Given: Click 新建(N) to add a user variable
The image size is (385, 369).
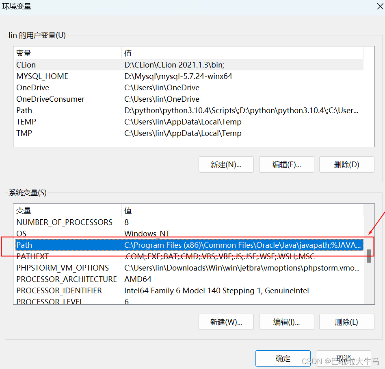Looking at the screenshot, I should pyautogui.click(x=226, y=164).
